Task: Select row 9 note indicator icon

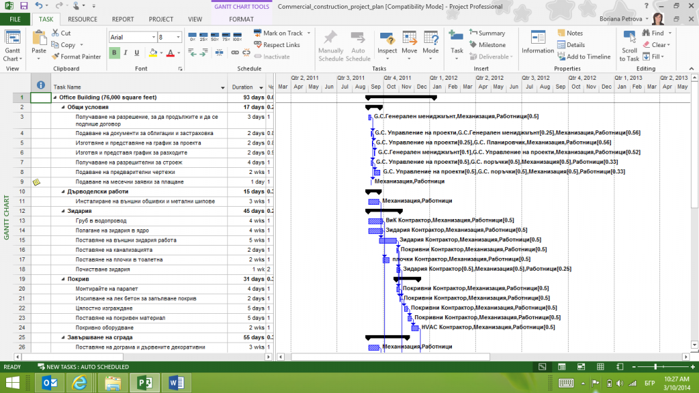Action: pyautogui.click(x=37, y=181)
